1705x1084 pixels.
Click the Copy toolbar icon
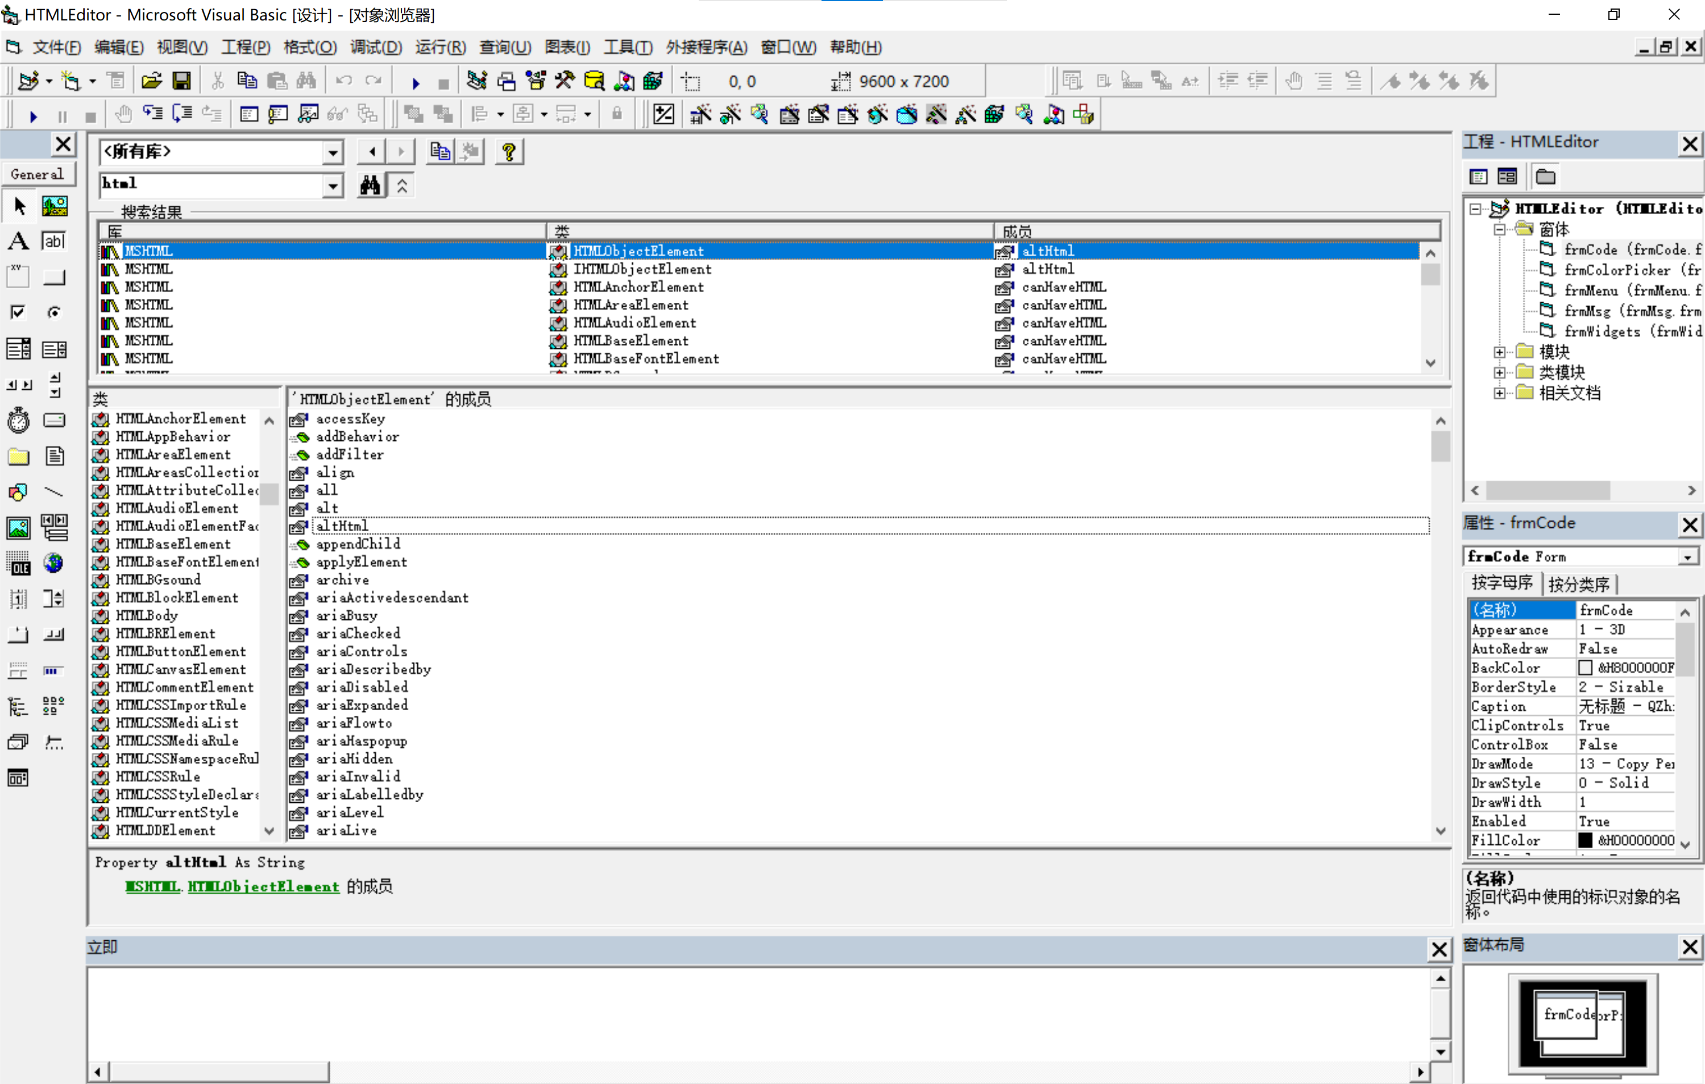tap(247, 81)
